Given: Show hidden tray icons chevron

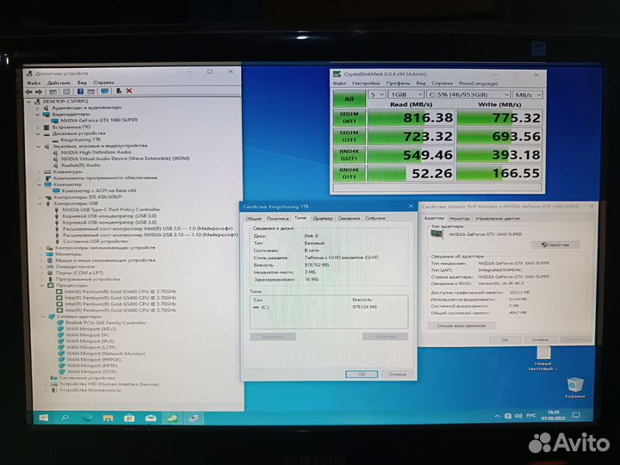Looking at the screenshot, I should [x=498, y=416].
